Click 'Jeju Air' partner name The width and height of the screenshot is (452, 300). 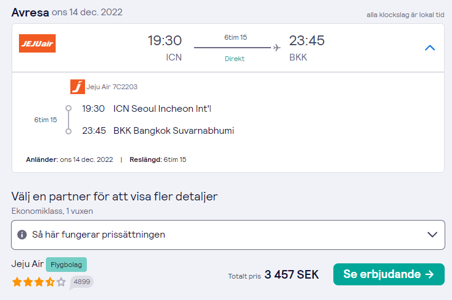coord(28,264)
